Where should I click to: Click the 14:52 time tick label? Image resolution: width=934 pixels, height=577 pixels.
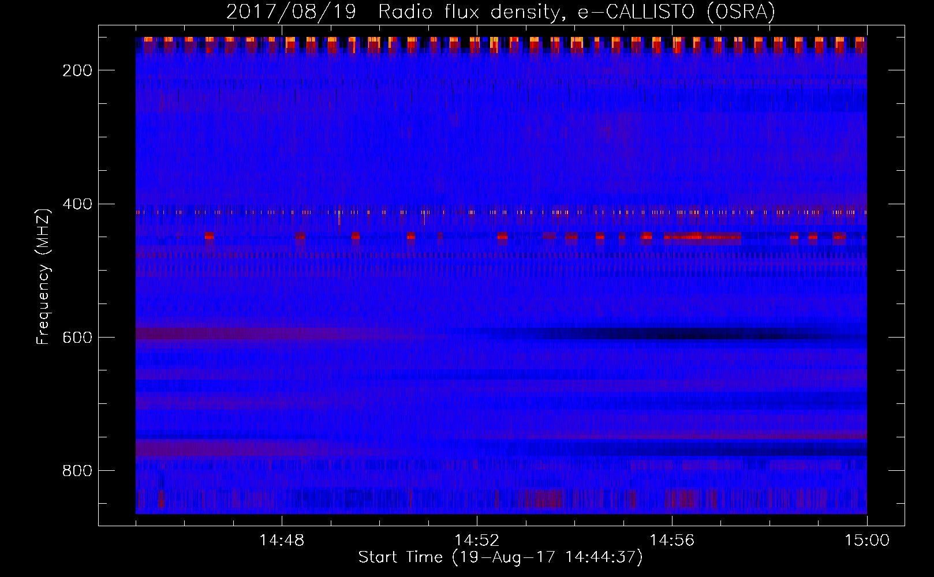pyautogui.click(x=477, y=541)
